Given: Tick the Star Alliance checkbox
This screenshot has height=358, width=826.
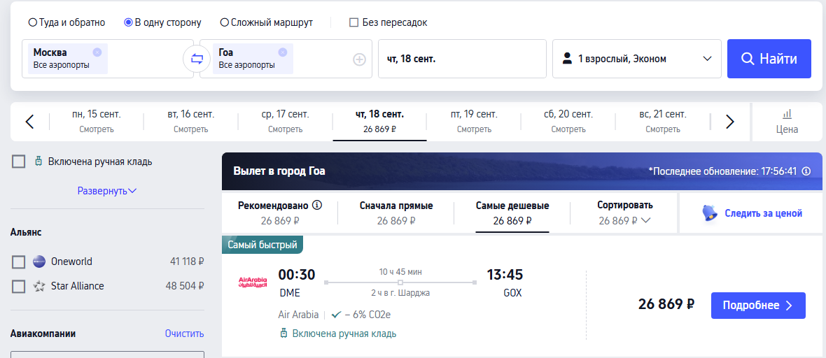Looking at the screenshot, I should 18,287.
